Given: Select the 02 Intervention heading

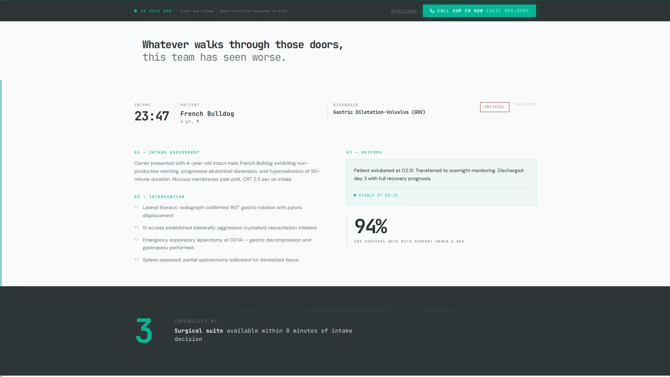Looking at the screenshot, I should [x=159, y=197].
